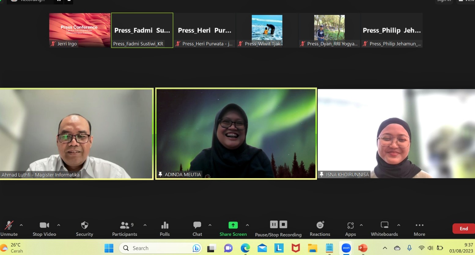Open the purple Chat taskbar app
The image size is (475, 255).
[228, 248]
